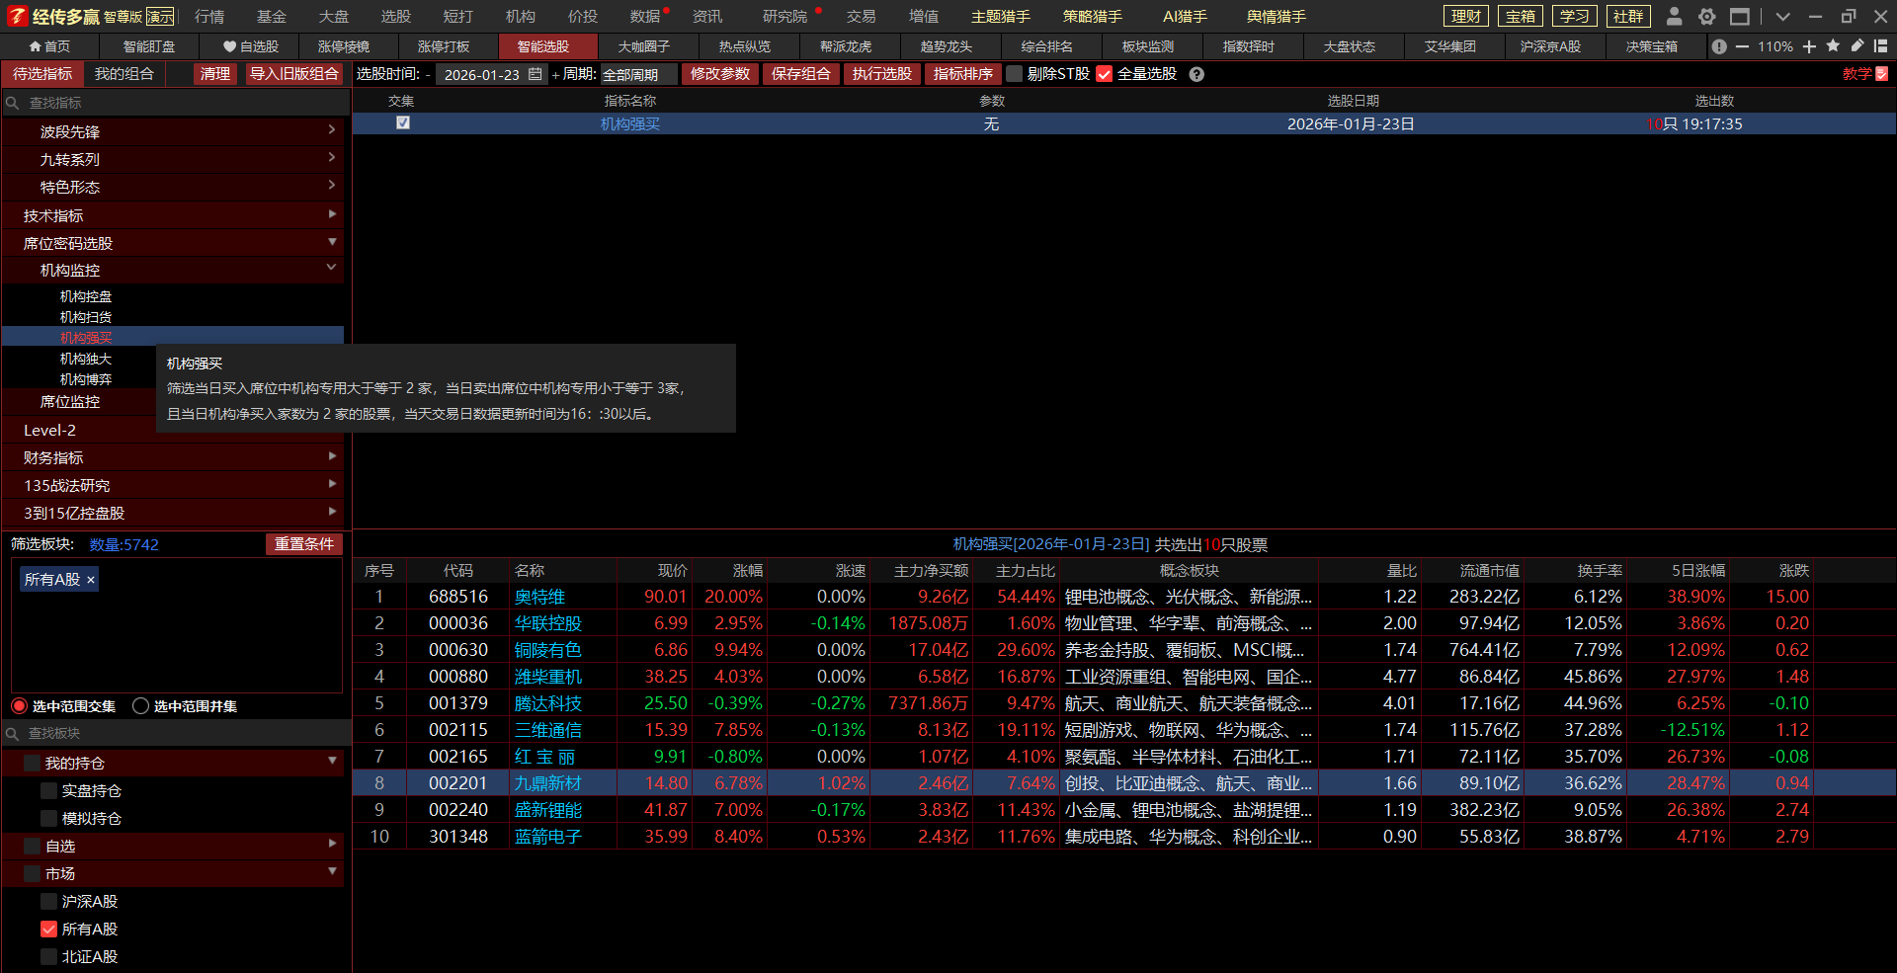
Task: Open settings via the gear icon
Action: point(1706,17)
